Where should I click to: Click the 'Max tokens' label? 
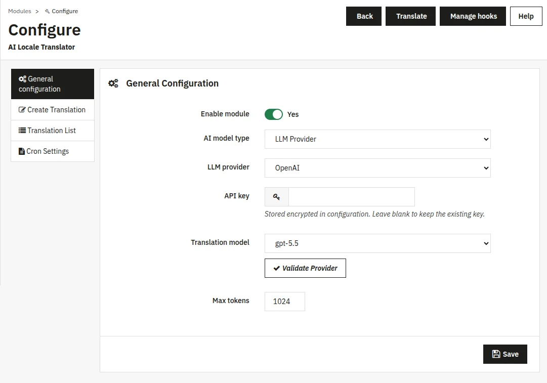click(231, 301)
